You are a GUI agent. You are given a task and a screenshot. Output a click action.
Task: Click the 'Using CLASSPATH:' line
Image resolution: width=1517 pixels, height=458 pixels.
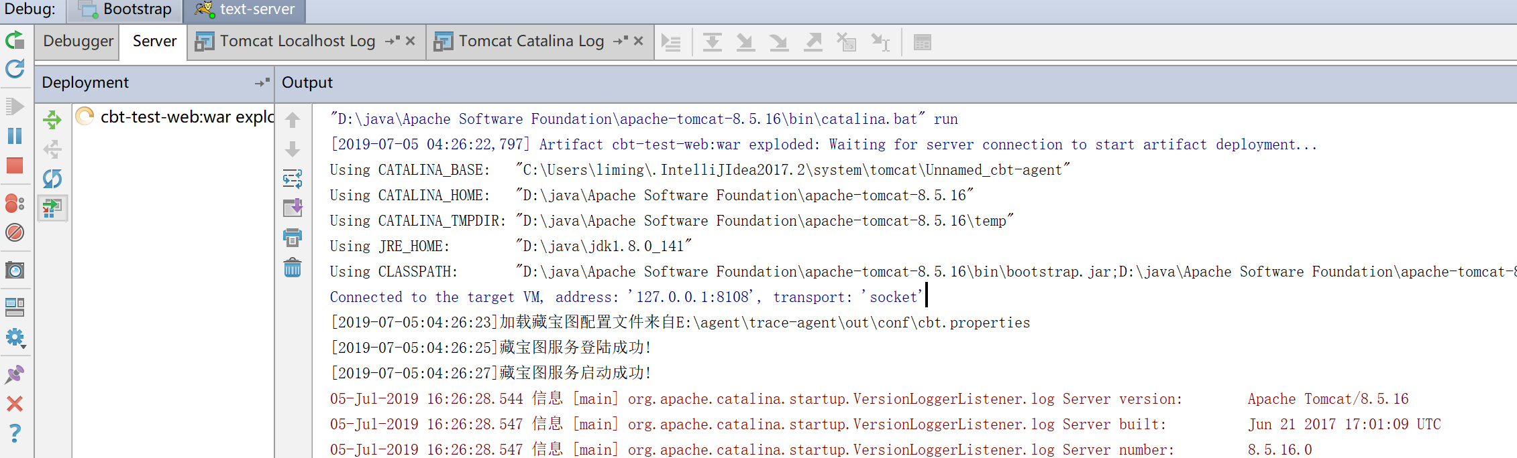tap(923, 272)
